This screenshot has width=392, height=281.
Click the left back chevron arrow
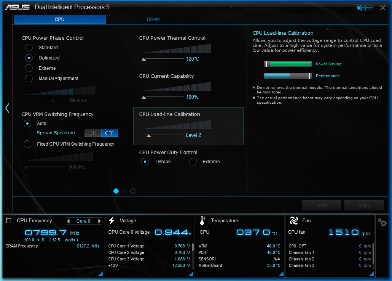[7, 108]
